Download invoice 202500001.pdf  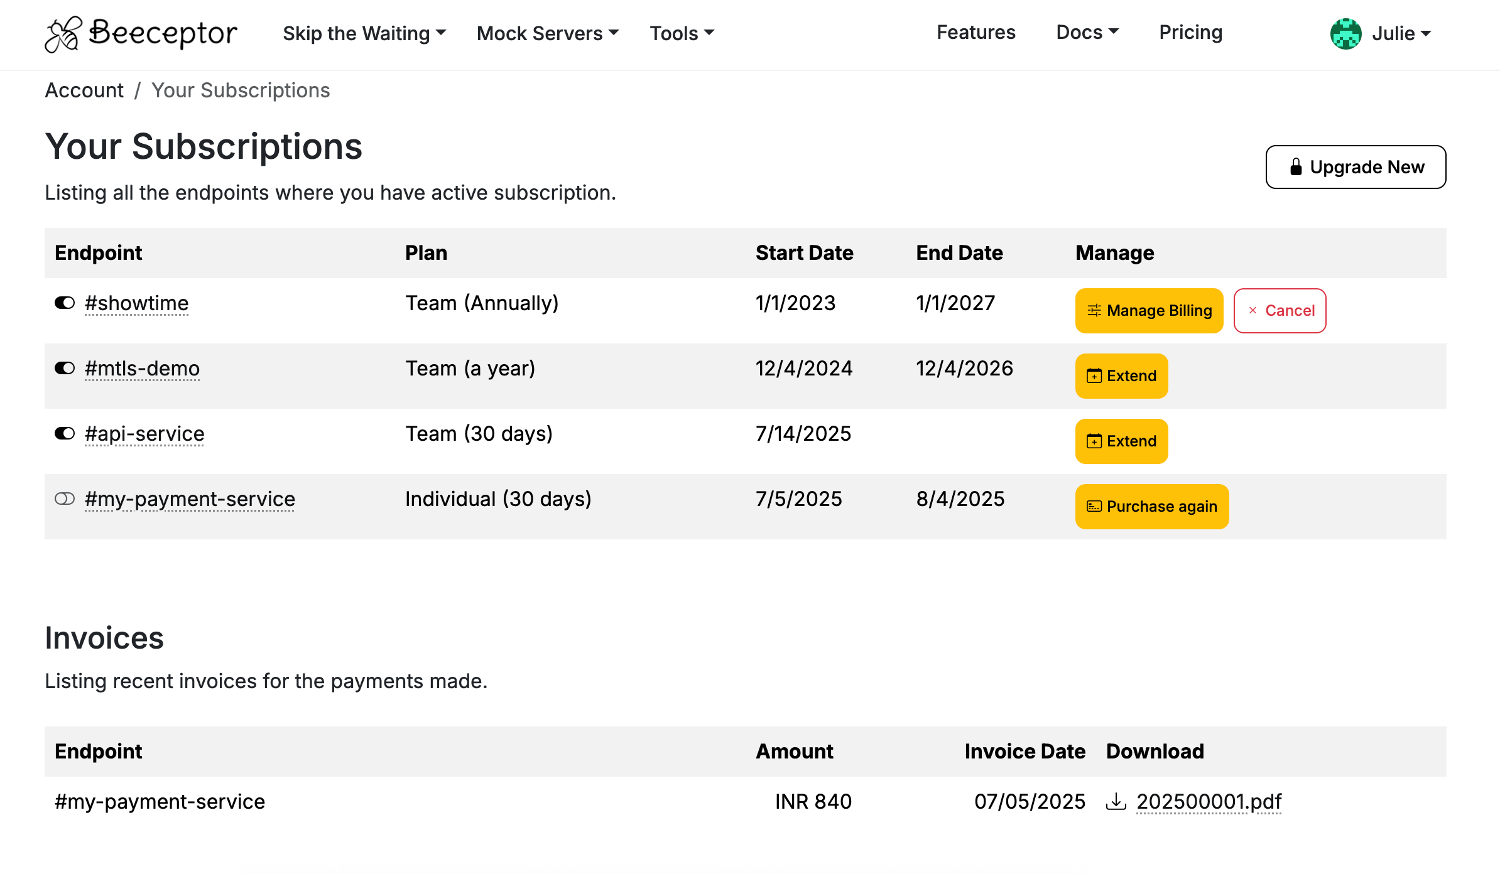click(1209, 801)
